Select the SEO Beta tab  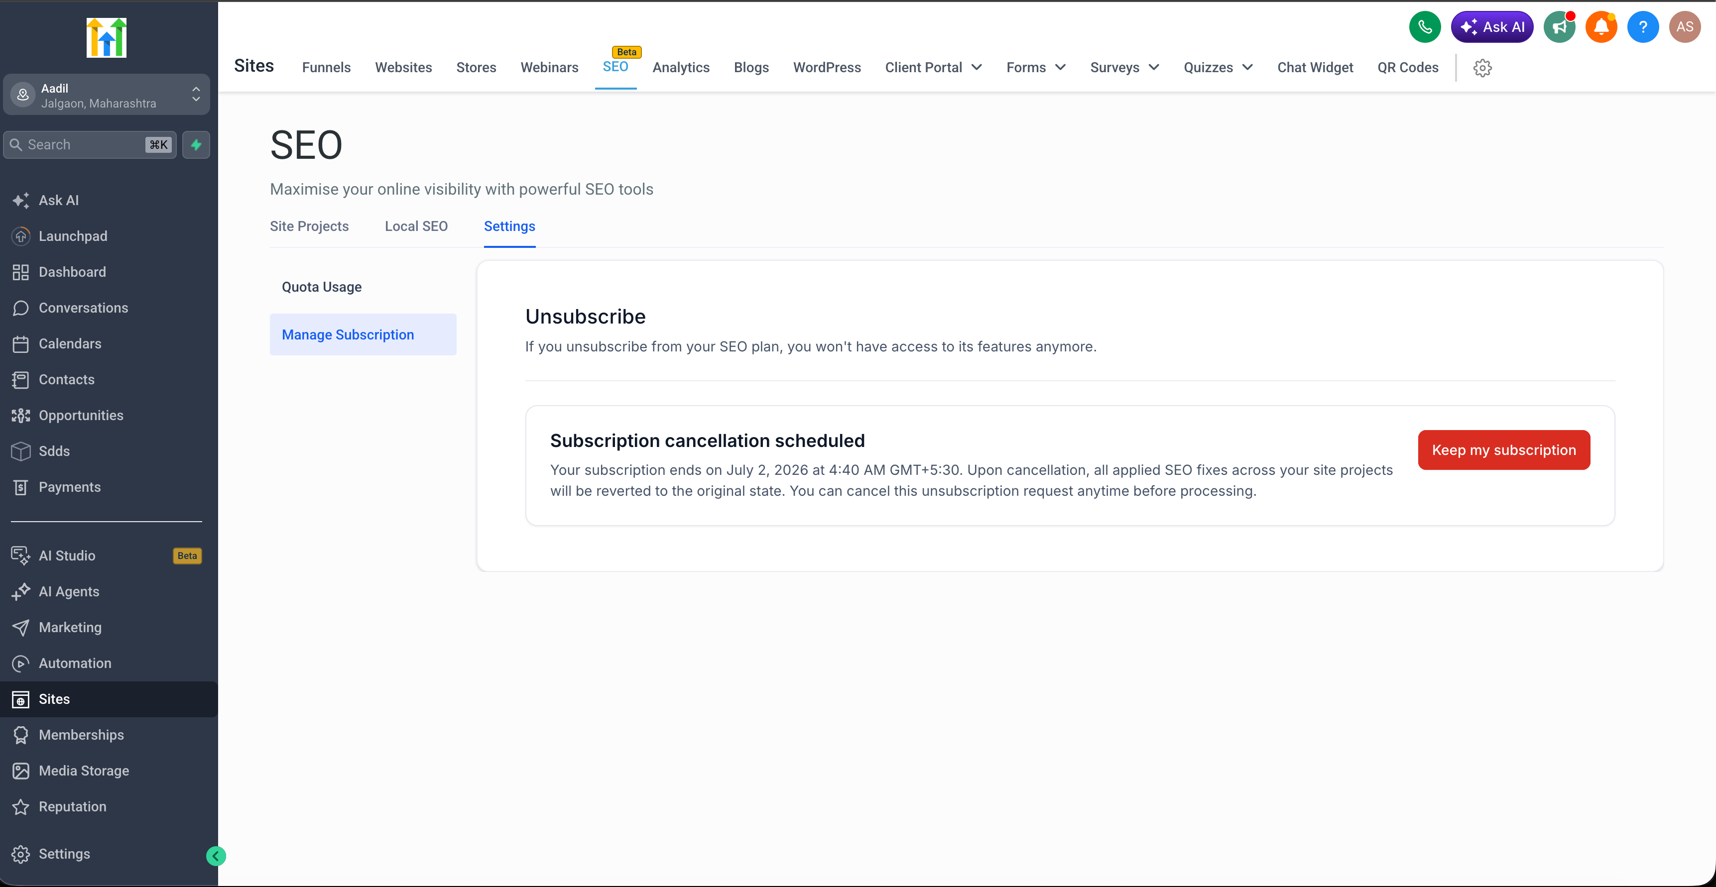pyautogui.click(x=615, y=67)
